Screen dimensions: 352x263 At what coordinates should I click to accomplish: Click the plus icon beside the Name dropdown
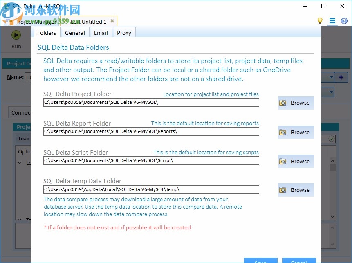click(341, 77)
